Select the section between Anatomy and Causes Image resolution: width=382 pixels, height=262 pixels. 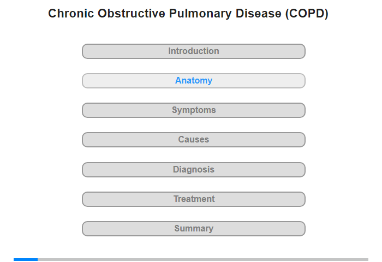tap(194, 110)
